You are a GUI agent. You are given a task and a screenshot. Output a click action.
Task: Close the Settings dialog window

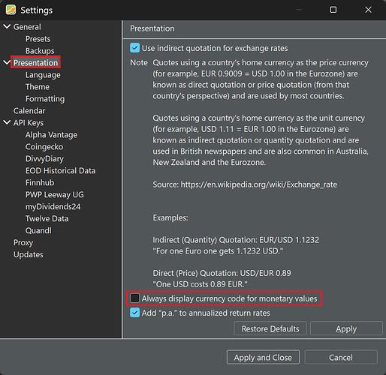tap(368, 10)
